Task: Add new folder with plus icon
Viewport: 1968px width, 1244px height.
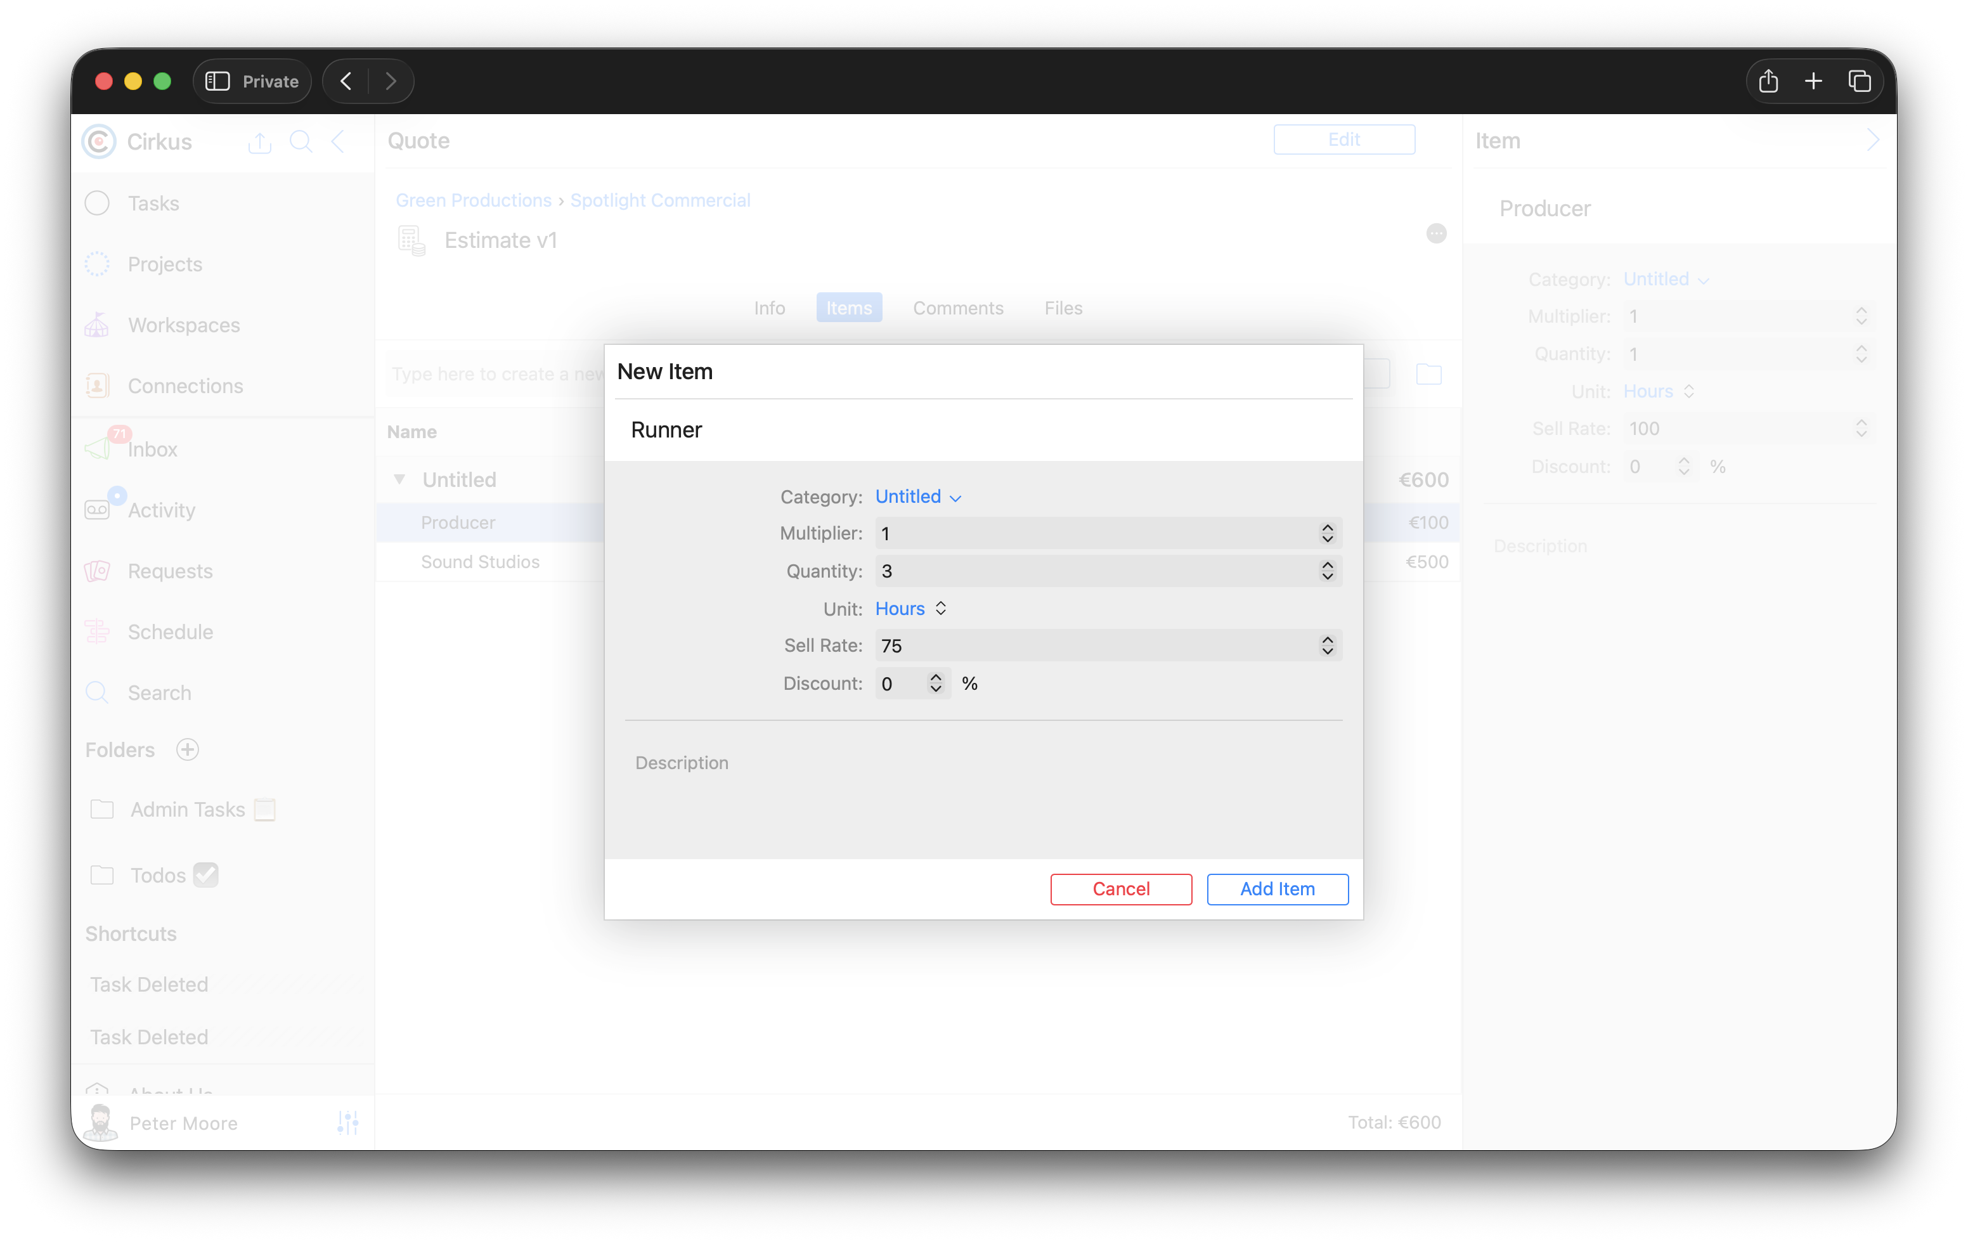Action: [188, 749]
